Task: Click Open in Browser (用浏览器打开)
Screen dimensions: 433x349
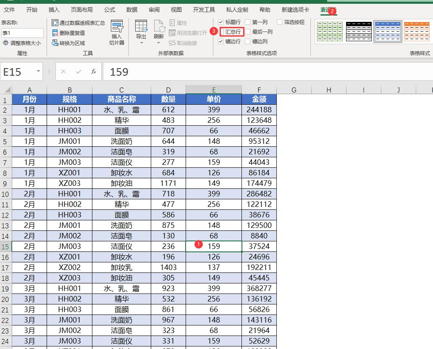Action: tap(188, 33)
